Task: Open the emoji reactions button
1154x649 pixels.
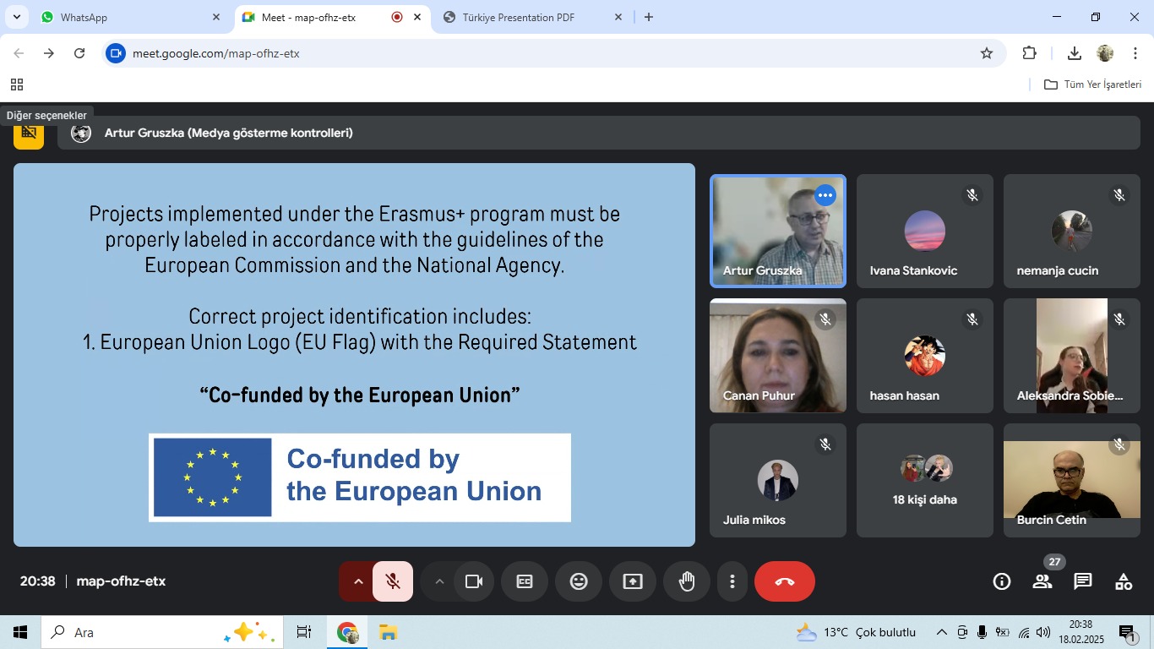Action: click(x=579, y=581)
